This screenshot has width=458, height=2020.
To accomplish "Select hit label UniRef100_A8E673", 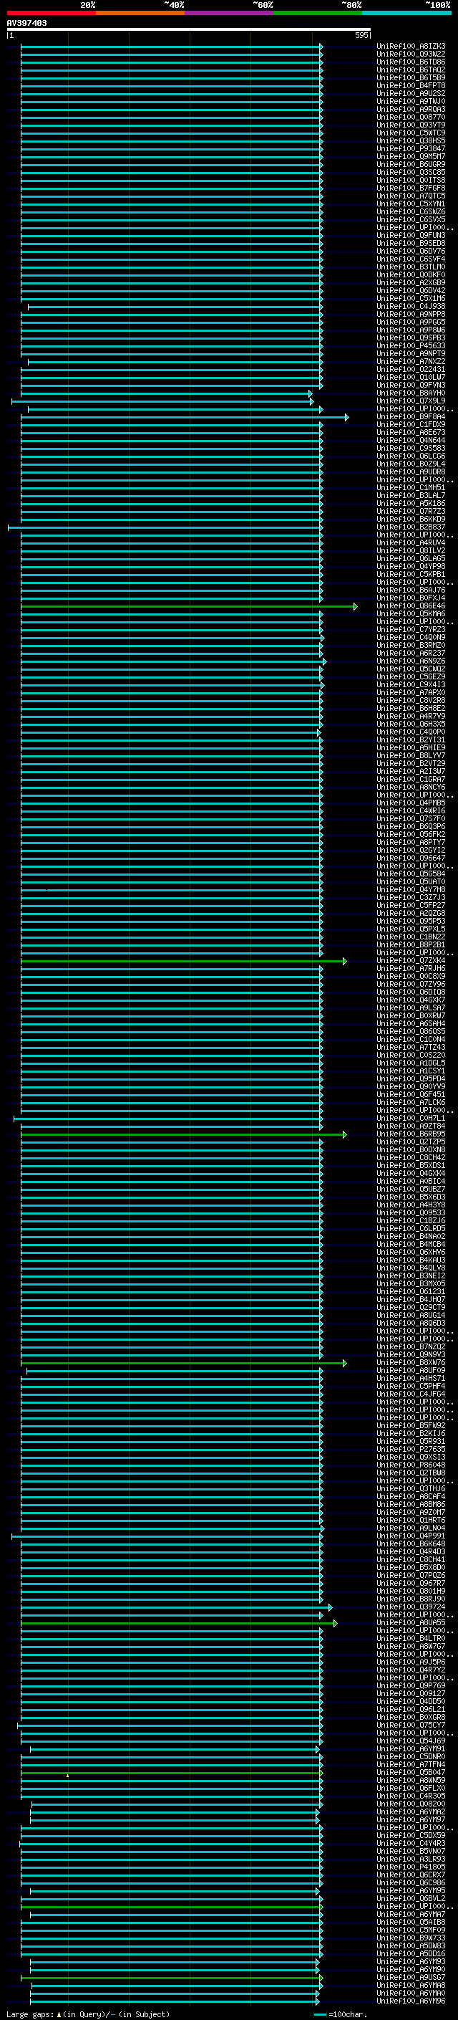I will click(x=411, y=433).
